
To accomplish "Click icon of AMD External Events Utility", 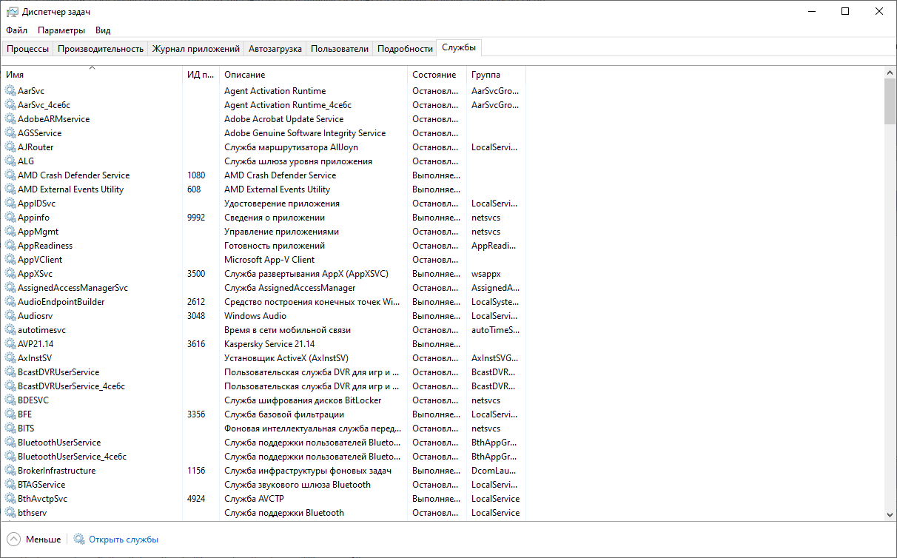I will (10, 189).
